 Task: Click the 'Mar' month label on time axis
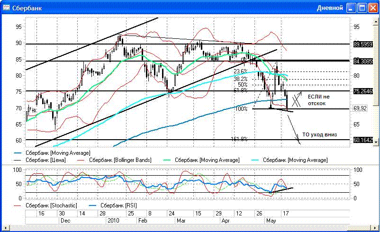click(181, 221)
